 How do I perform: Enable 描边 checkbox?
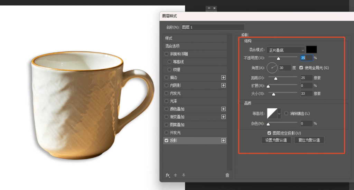coord(166,78)
